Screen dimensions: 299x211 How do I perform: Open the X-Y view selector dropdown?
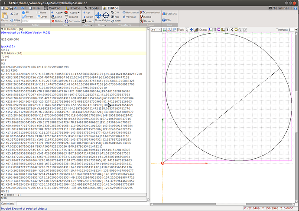[x=156, y=30]
